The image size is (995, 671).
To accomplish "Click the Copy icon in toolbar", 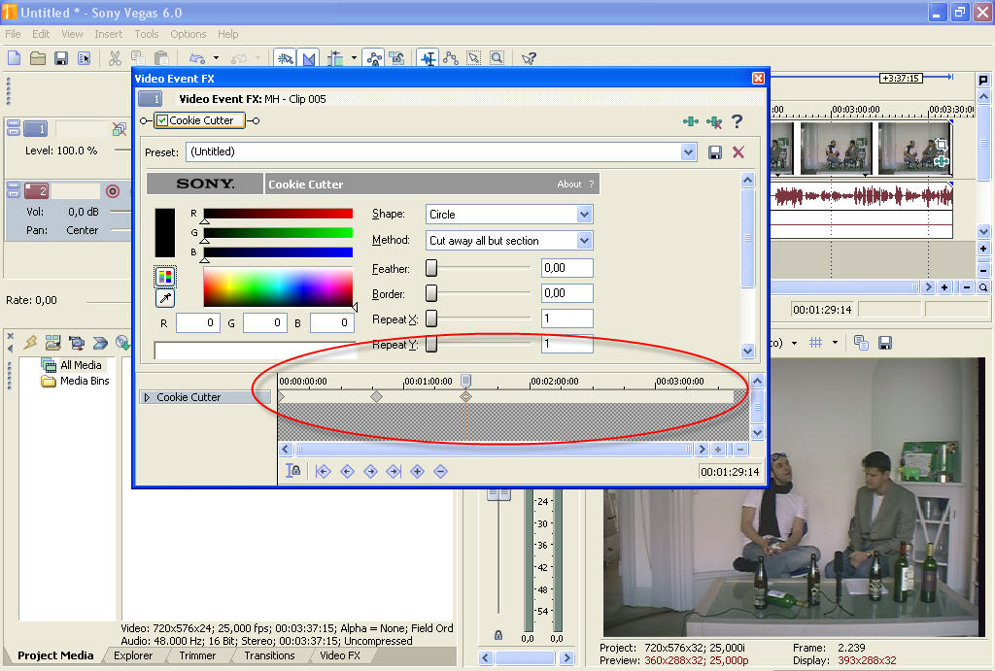I will point(138,58).
